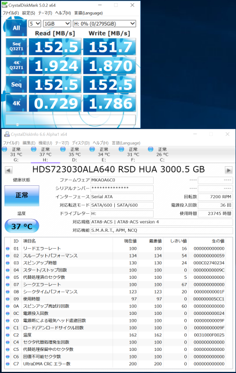This screenshot has height=373, width=236.
Task: Click the firmware field MKAOA6C0
Action: point(122,180)
